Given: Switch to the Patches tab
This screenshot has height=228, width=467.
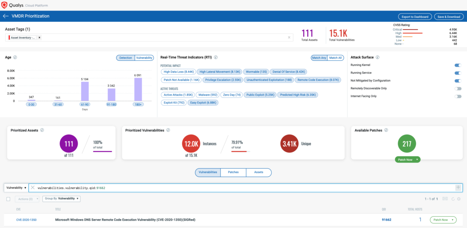Looking at the screenshot, I should point(233,172).
